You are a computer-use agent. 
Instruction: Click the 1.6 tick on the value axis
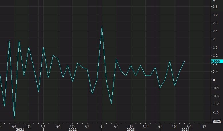(214, 47)
